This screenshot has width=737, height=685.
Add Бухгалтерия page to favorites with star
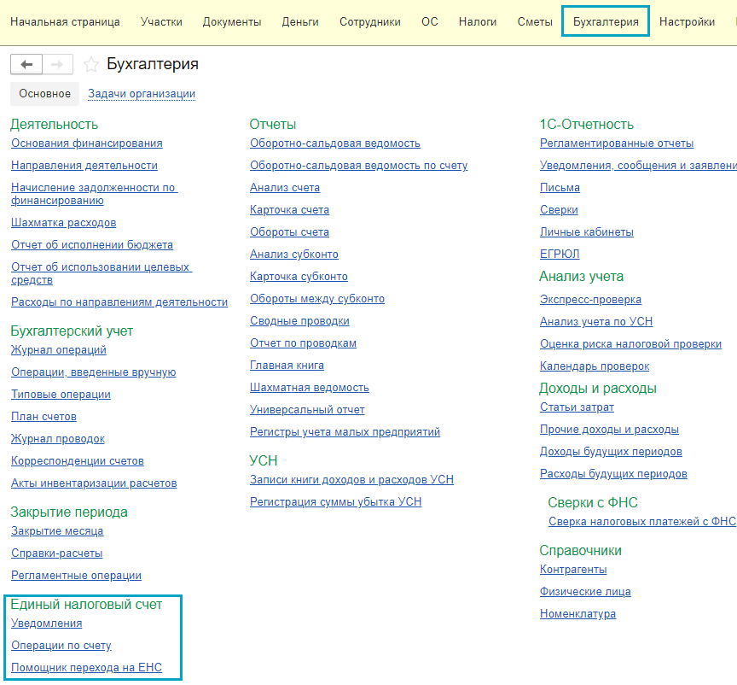91,65
